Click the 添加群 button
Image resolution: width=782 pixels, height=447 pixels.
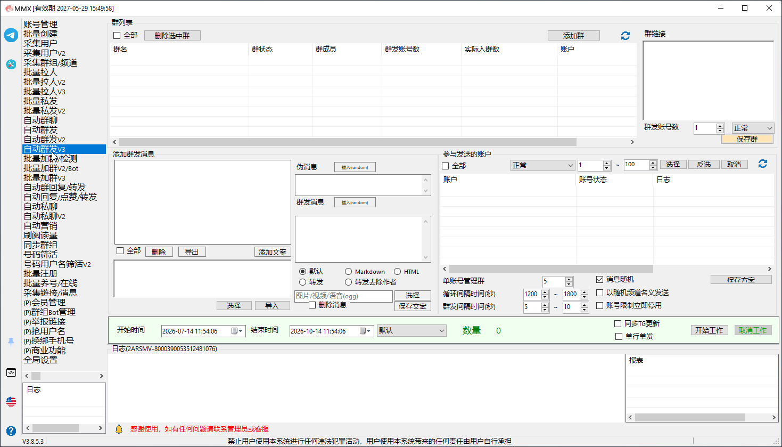[x=574, y=36]
